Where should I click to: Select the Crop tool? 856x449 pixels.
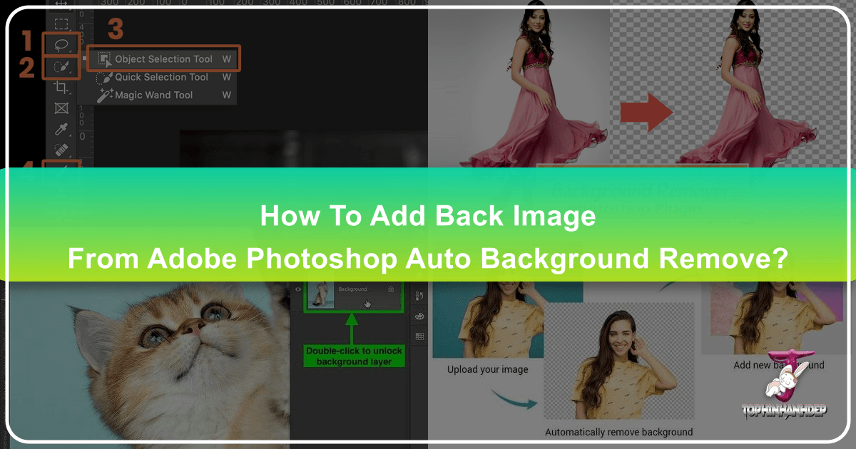(x=61, y=88)
